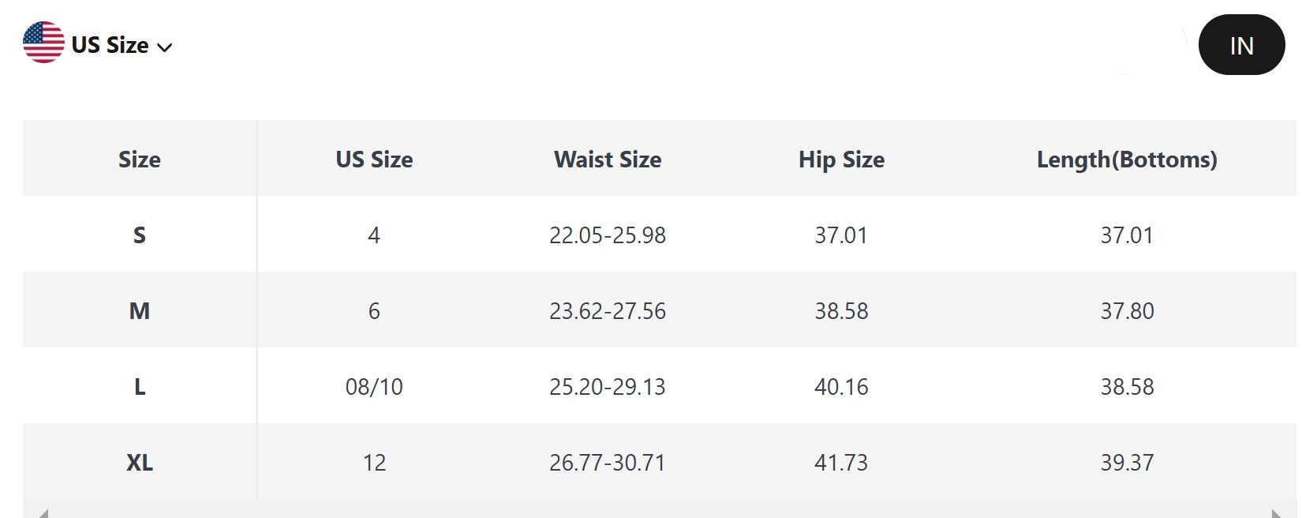
Task: Click the chevron beside US Size
Action: [165, 47]
